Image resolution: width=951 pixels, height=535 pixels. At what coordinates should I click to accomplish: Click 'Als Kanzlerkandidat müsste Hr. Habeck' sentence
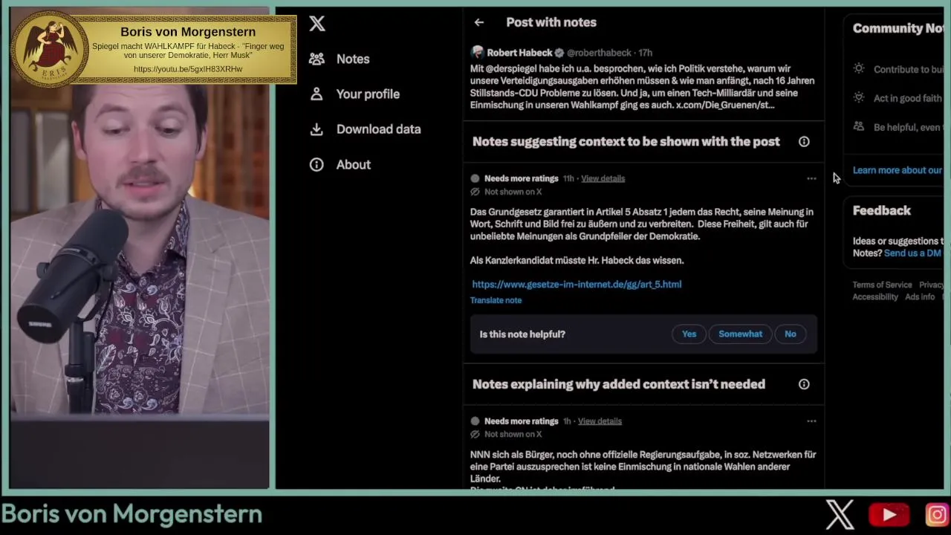[x=577, y=260]
